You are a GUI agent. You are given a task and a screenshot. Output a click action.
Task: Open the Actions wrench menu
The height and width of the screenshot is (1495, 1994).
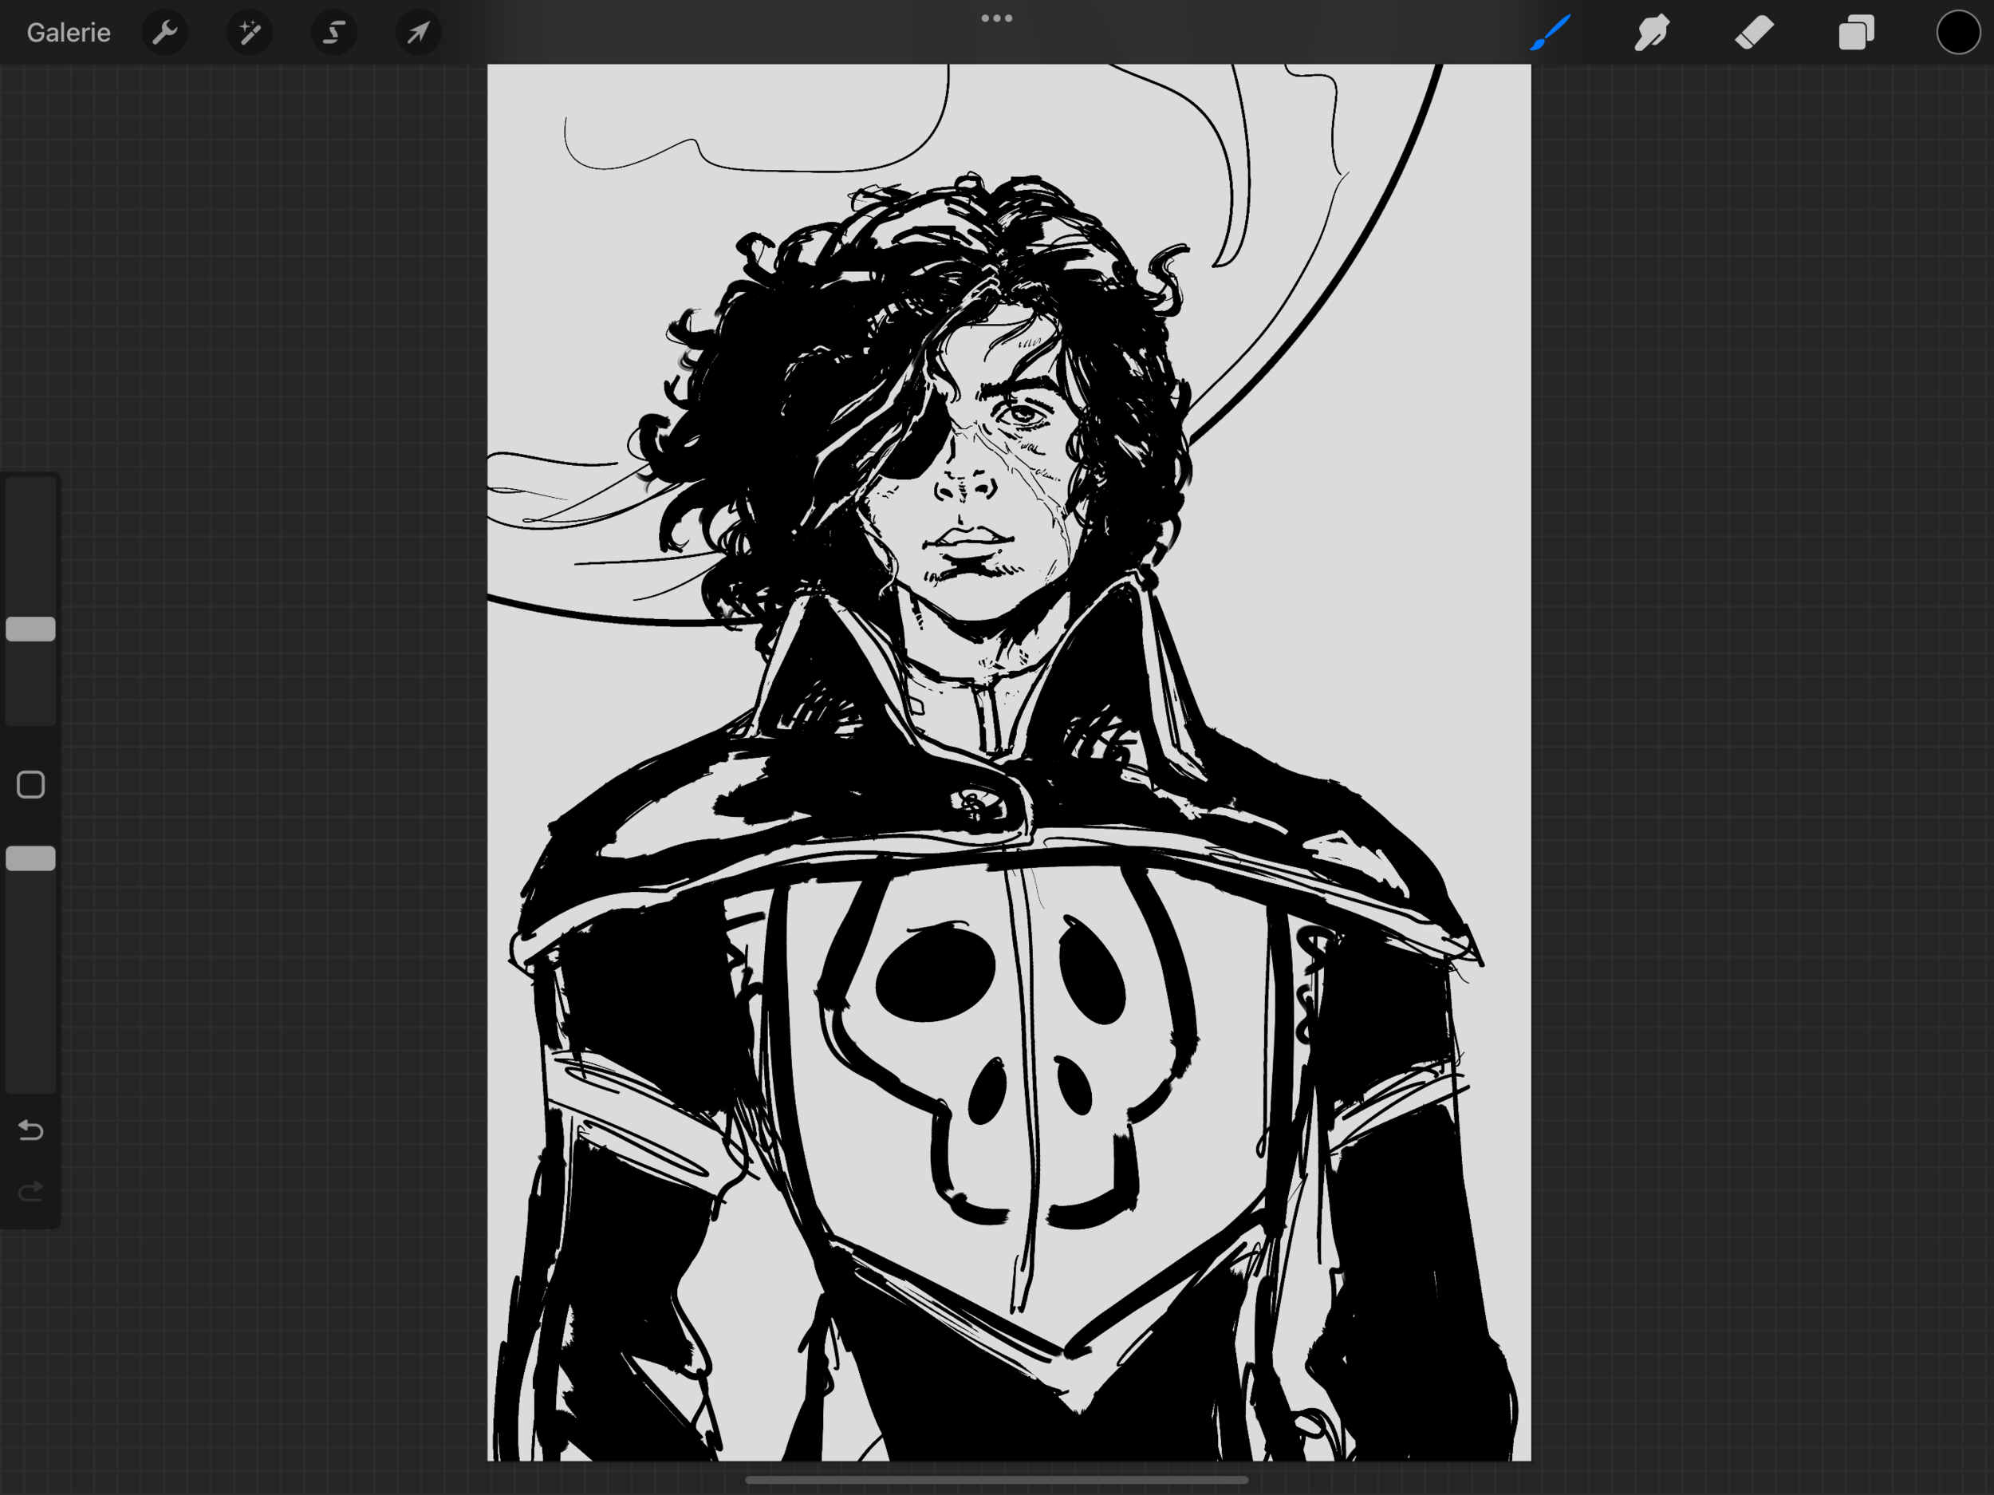click(x=165, y=34)
